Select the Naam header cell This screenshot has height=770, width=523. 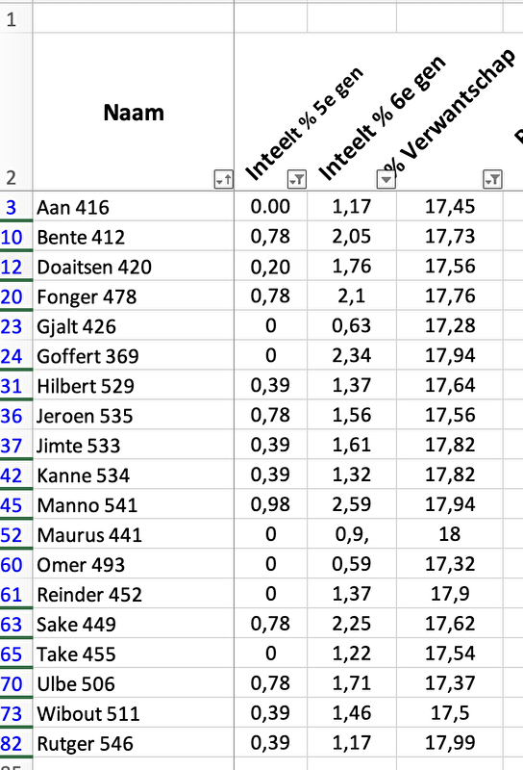pos(134,112)
